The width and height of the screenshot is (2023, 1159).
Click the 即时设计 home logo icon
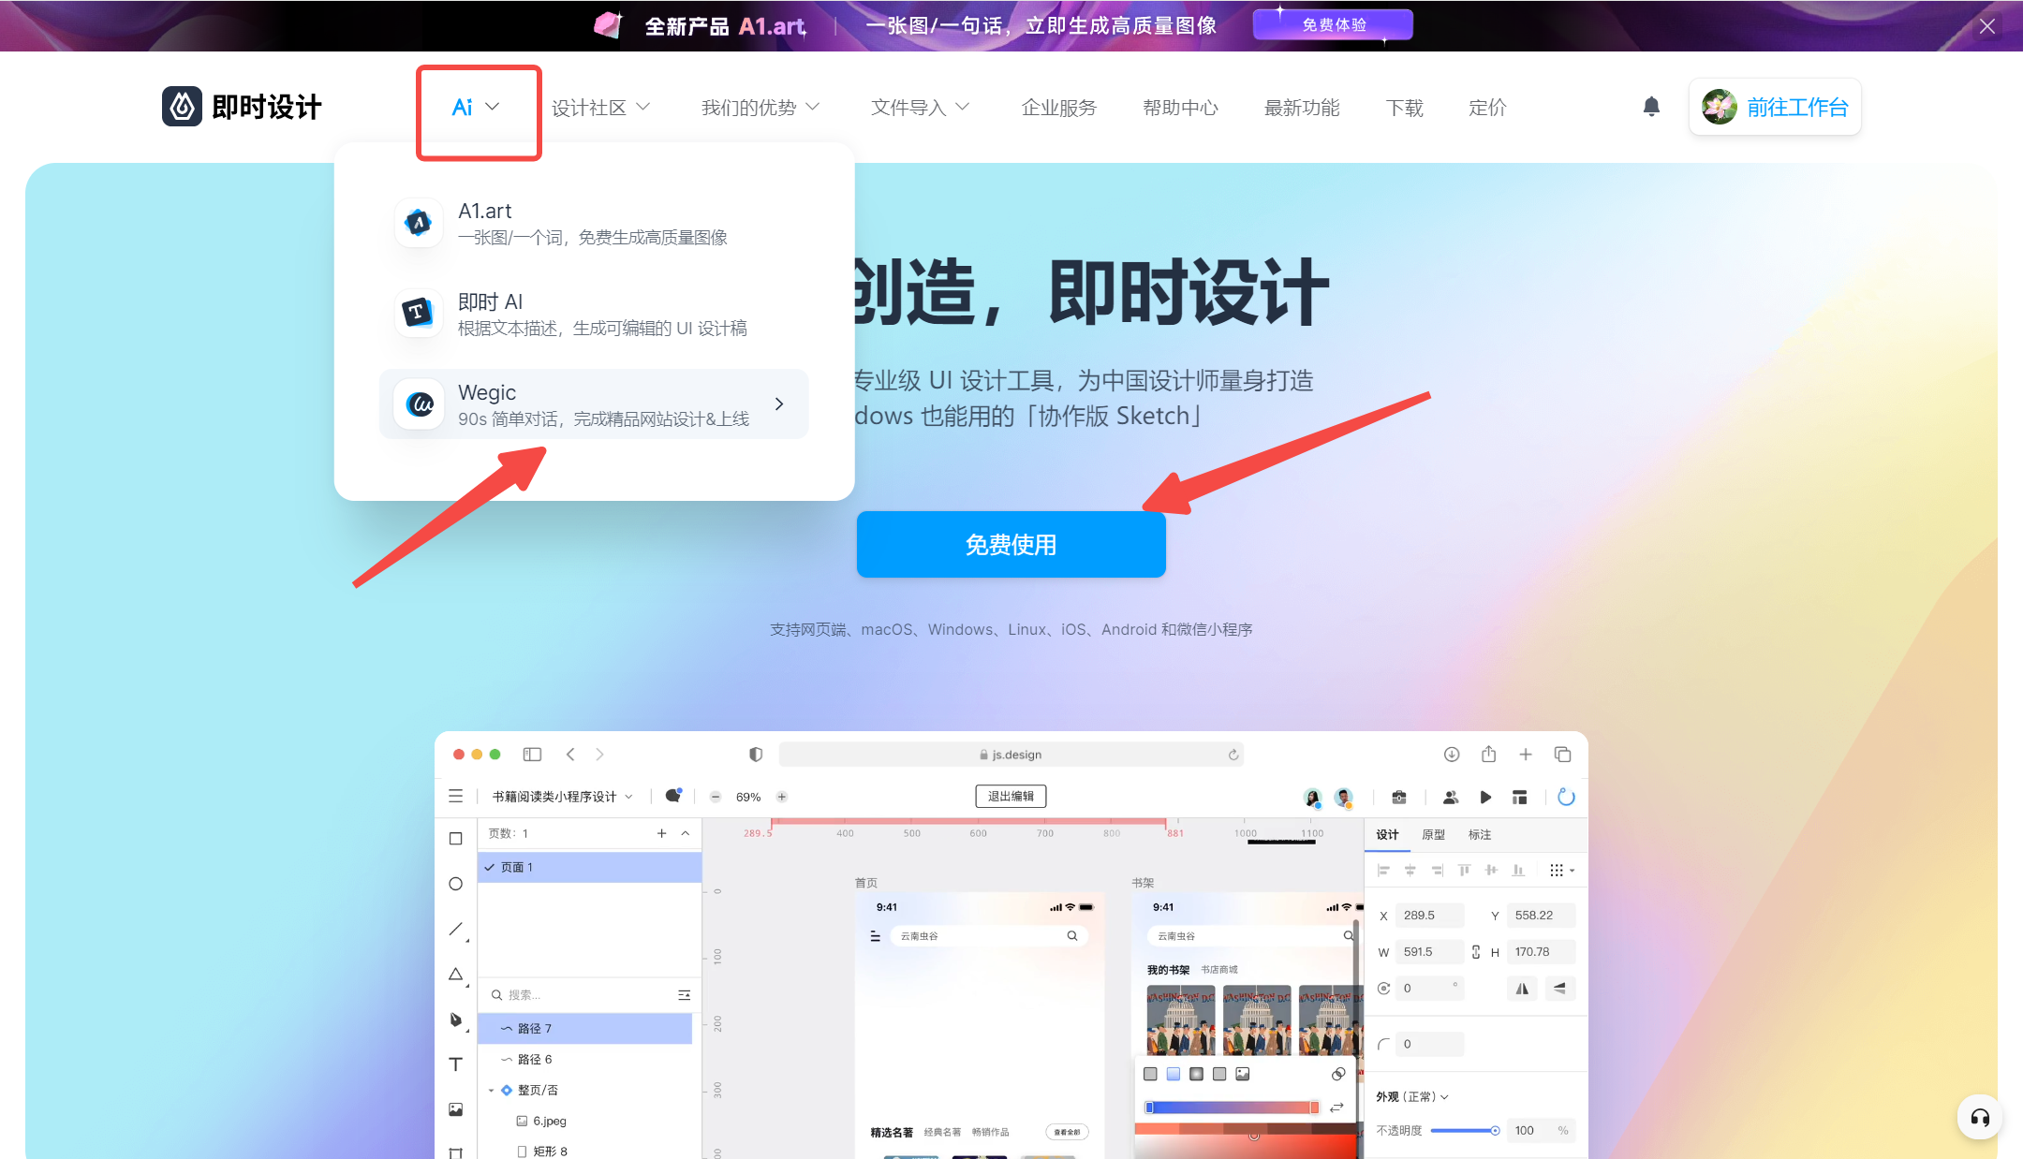coord(181,107)
